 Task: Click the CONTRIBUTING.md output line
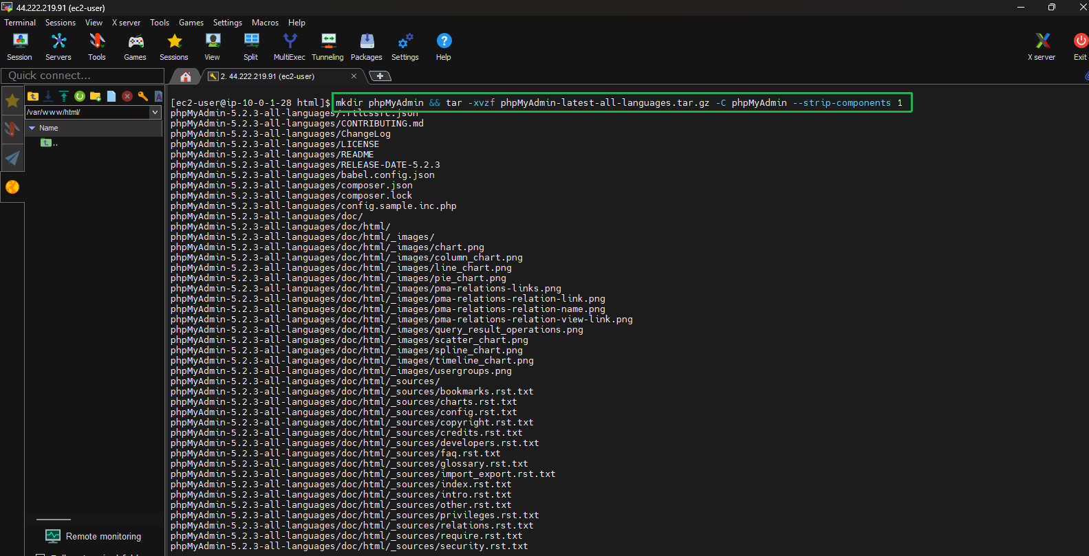[297, 124]
